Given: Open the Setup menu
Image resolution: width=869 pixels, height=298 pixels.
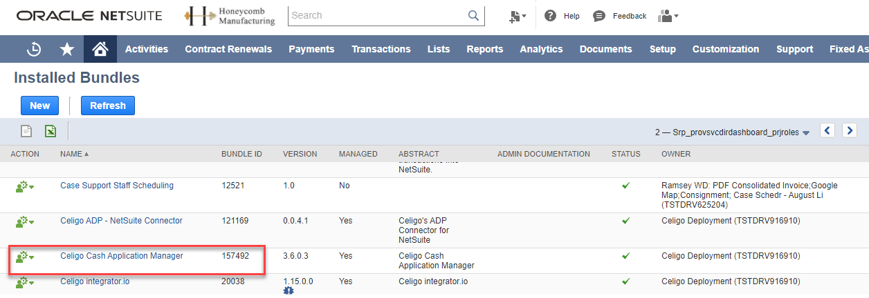Looking at the screenshot, I should tap(663, 49).
